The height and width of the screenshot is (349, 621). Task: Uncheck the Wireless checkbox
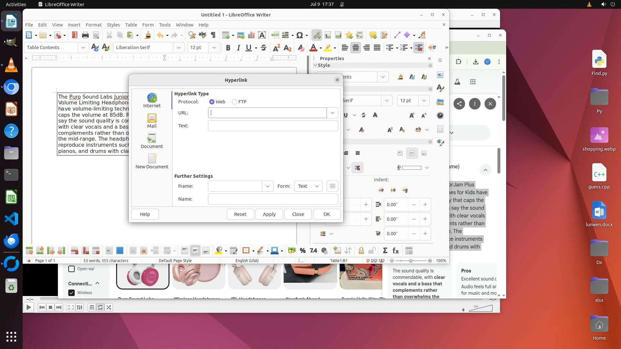click(71, 293)
